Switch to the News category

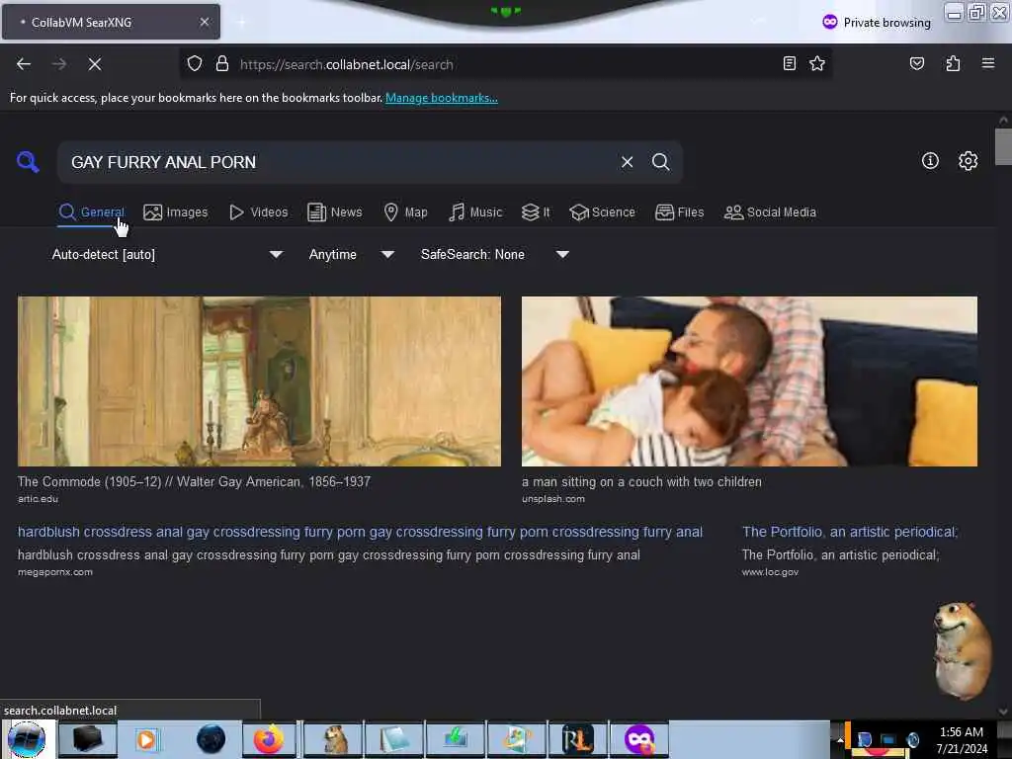335,211
